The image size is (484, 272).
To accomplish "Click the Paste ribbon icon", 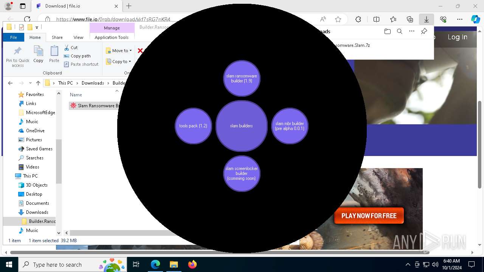I will 54,54.
